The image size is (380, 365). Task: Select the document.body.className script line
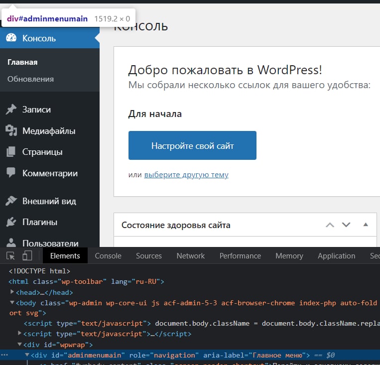coord(202,323)
